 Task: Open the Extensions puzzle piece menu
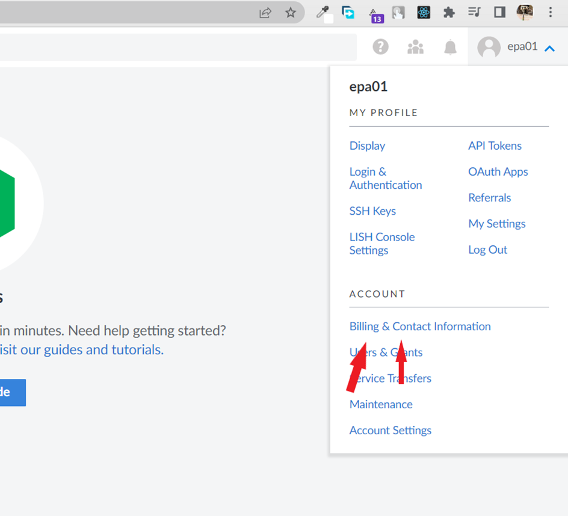coord(449,13)
